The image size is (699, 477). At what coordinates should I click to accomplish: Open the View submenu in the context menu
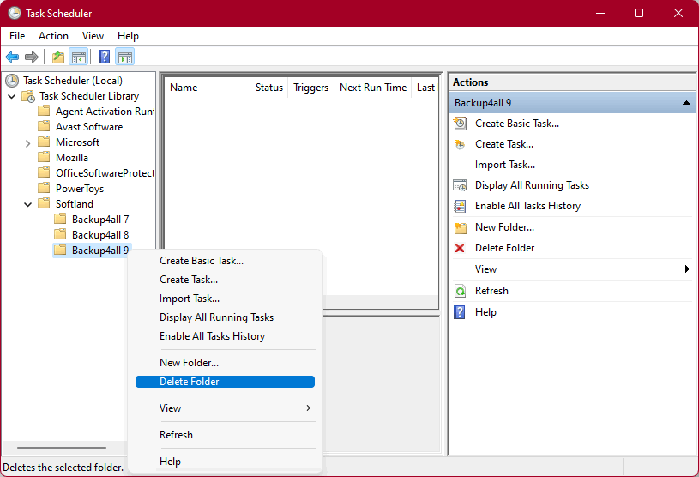point(225,408)
